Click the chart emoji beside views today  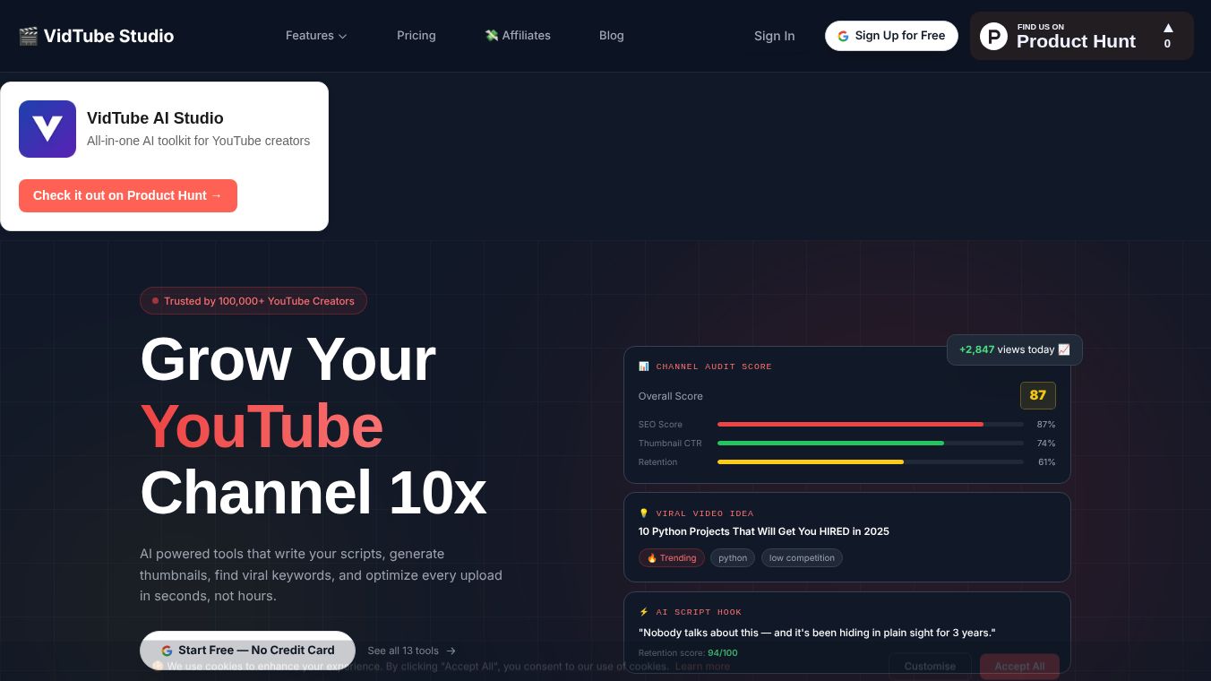(1064, 349)
